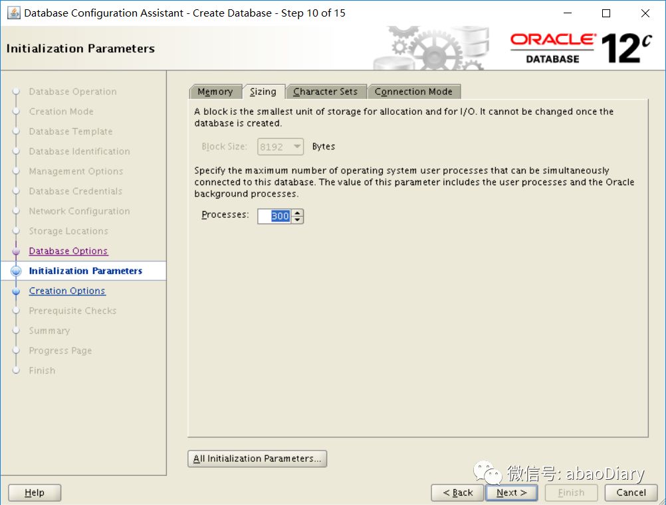Screen dimensions: 666x505
Task: Switch to the Connection Mode tab
Action: point(414,91)
